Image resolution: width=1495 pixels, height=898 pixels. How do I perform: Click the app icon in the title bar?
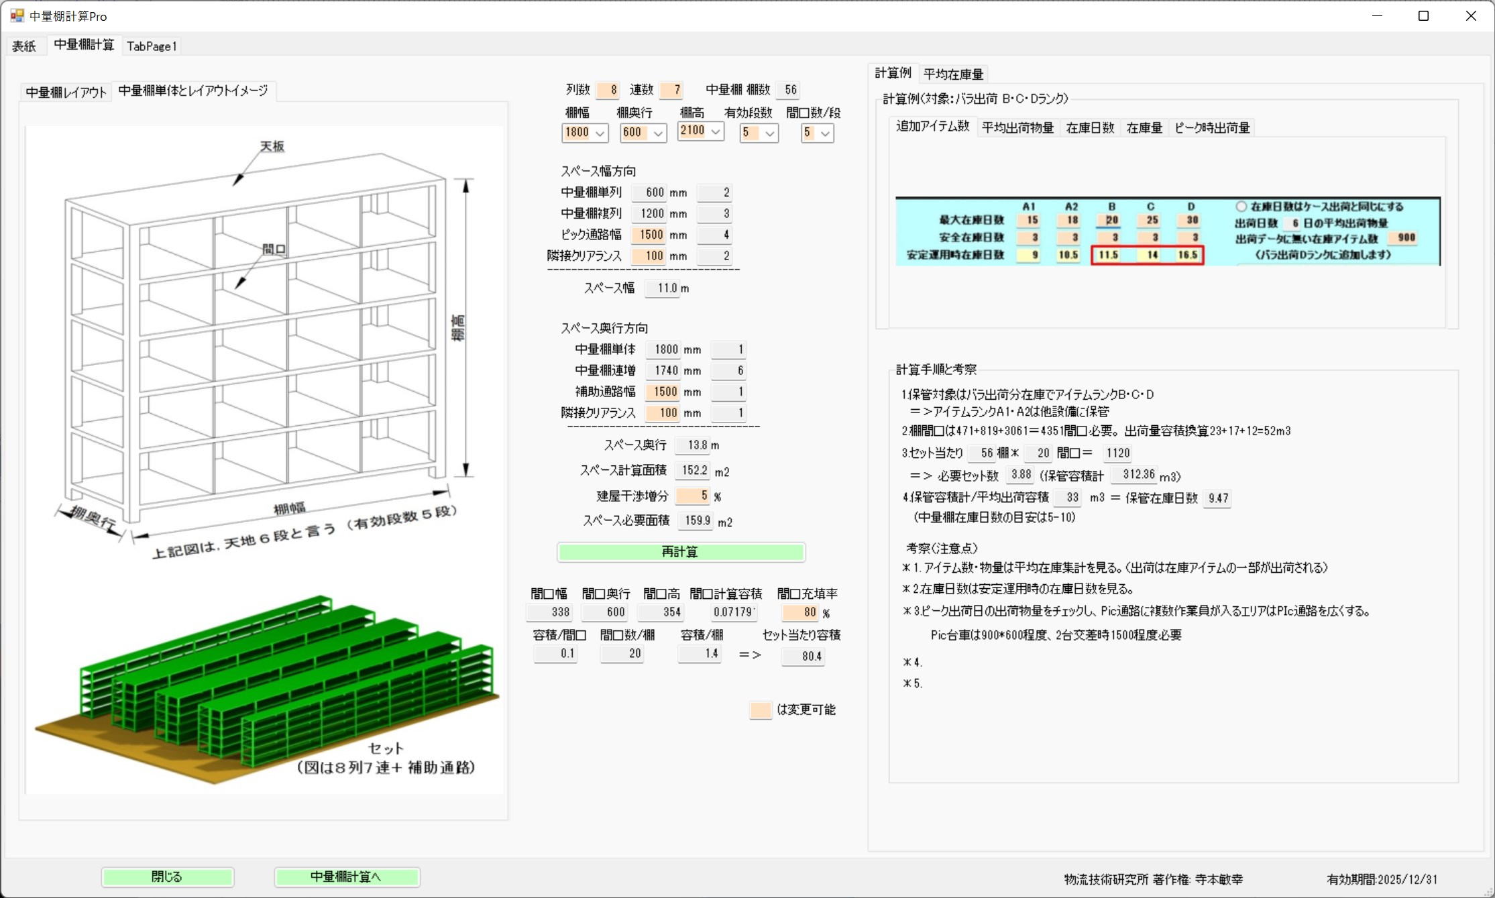point(17,15)
